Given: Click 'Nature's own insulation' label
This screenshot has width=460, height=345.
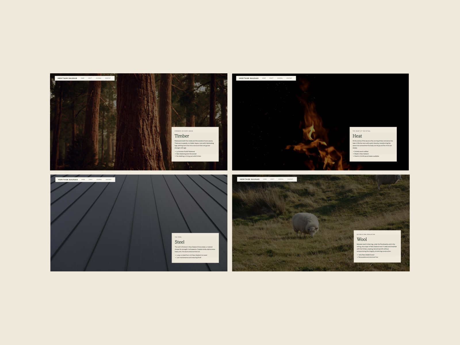Looking at the screenshot, I should click(x=366, y=234).
